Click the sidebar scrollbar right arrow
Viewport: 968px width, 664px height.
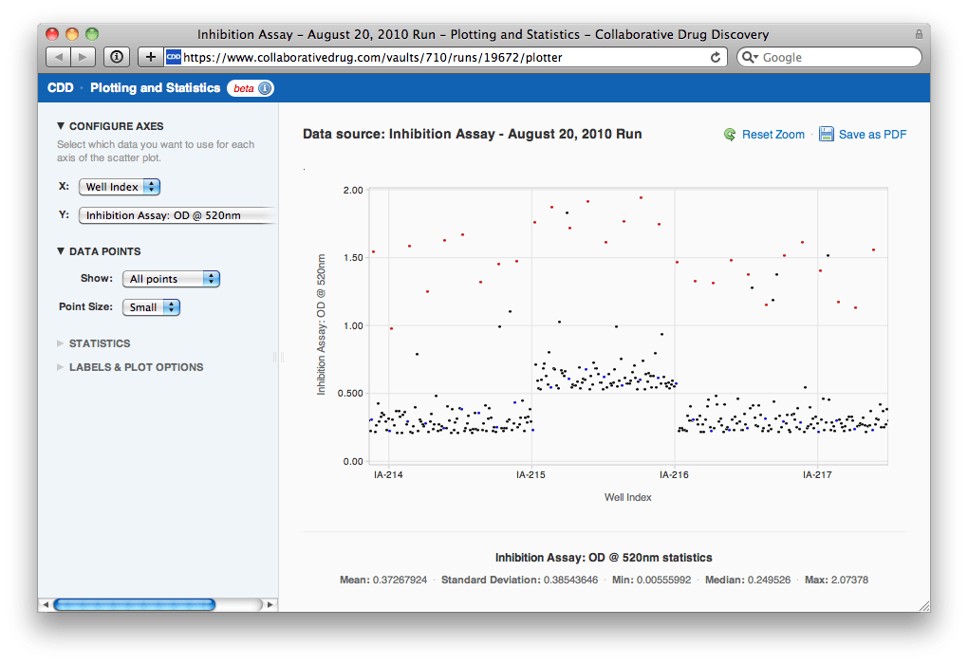click(270, 605)
